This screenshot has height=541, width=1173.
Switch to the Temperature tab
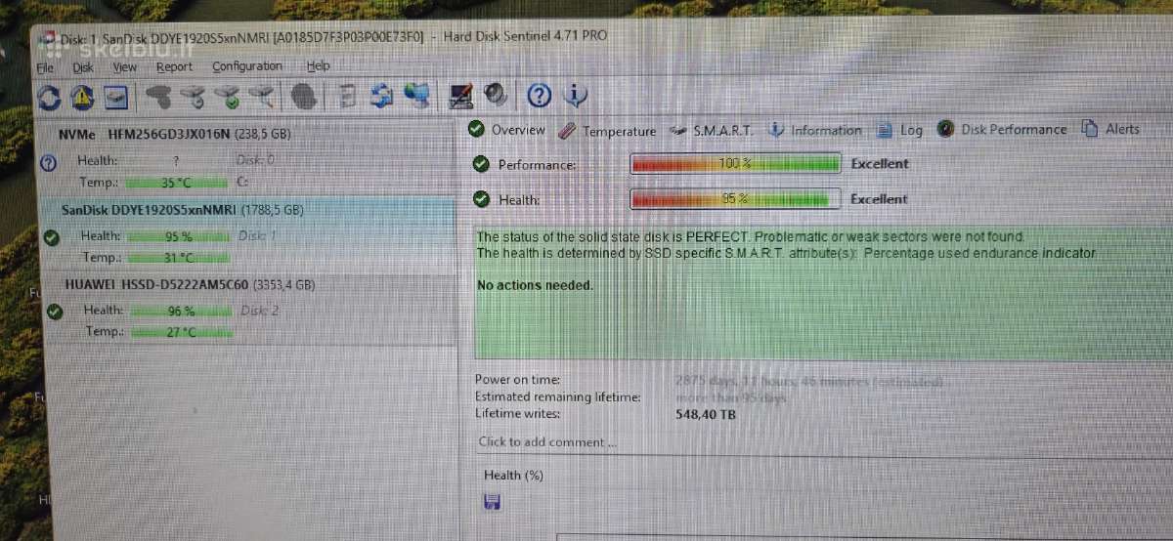click(x=607, y=131)
